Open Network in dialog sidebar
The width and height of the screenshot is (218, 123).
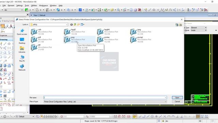point(22,68)
